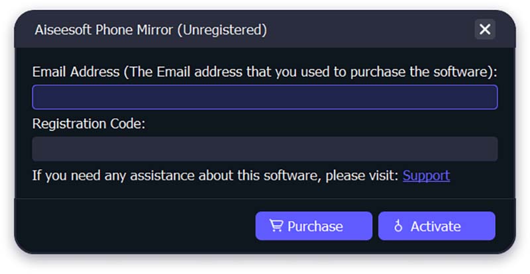The height and width of the screenshot is (274, 530).
Task: Open the Support link
Action: coord(426,175)
